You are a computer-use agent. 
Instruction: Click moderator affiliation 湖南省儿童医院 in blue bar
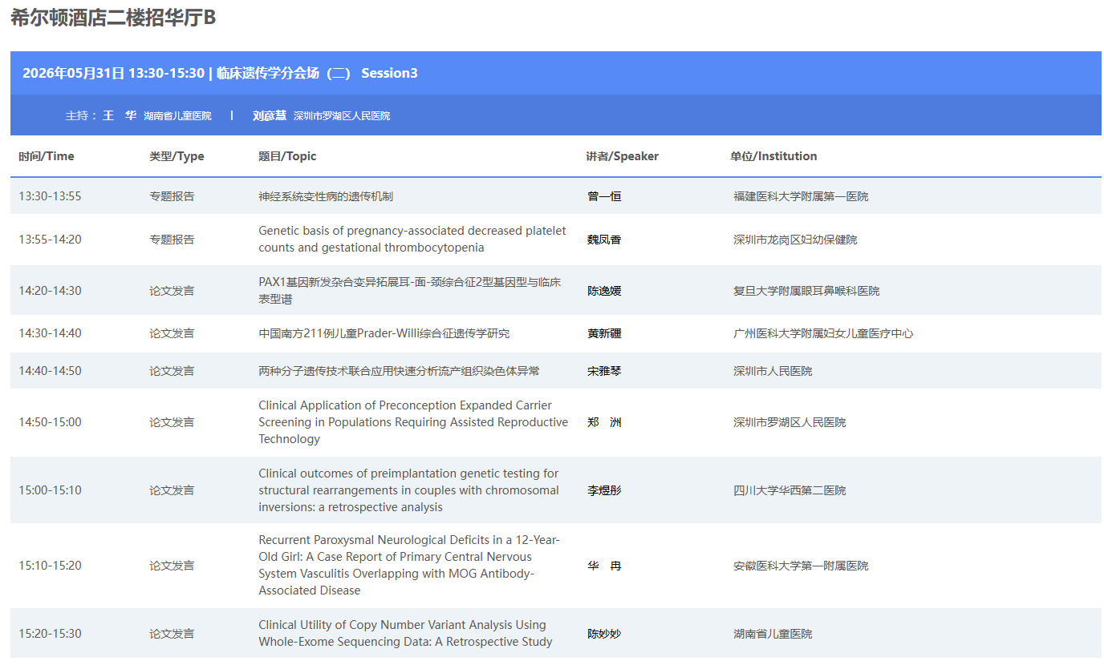[x=178, y=116]
